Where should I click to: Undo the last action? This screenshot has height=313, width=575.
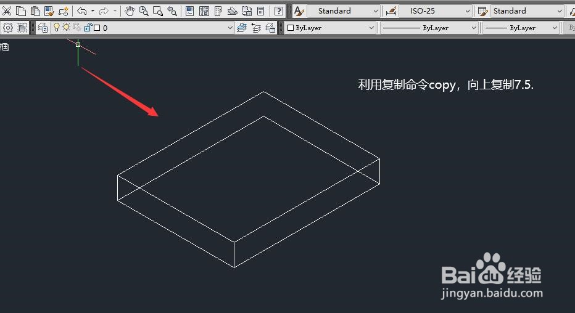point(82,11)
